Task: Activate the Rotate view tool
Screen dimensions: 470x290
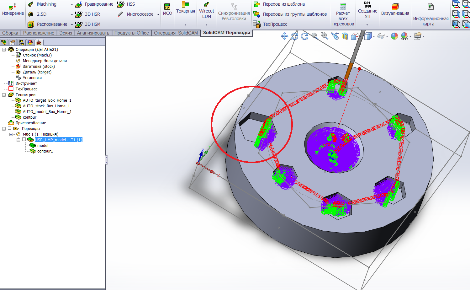Action: pos(294,36)
